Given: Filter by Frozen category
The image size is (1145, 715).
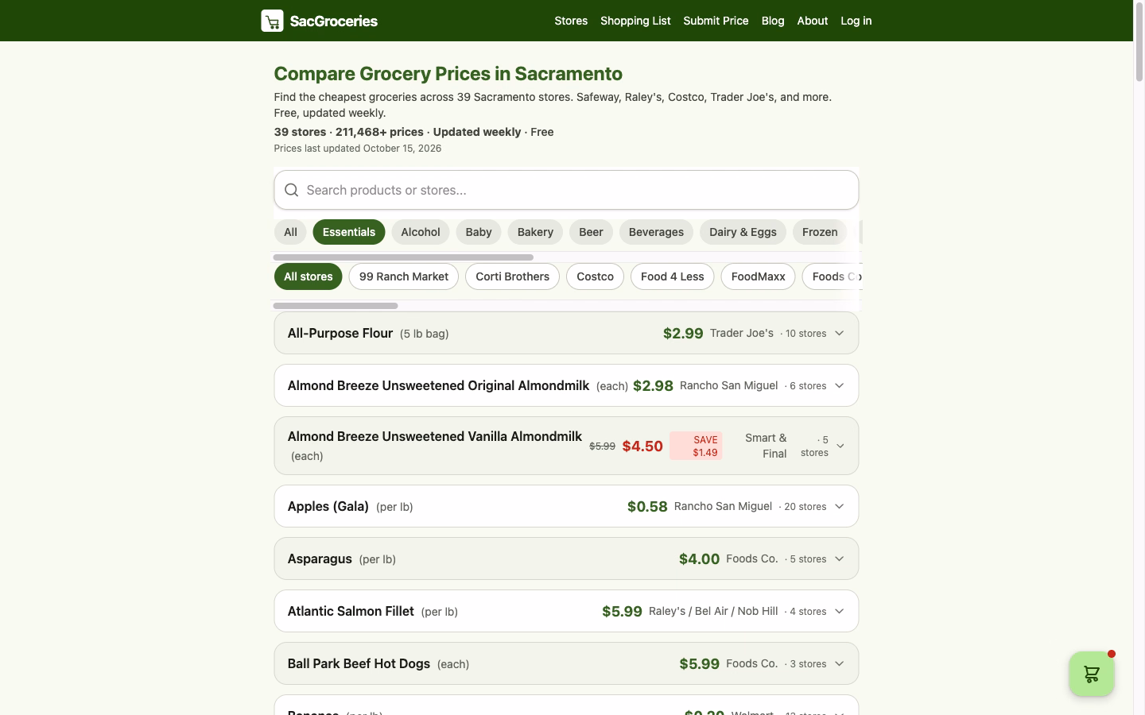Looking at the screenshot, I should coord(820,232).
